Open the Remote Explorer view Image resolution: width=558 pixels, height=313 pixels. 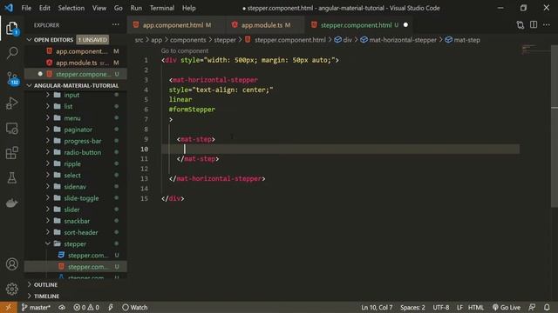(x=11, y=128)
